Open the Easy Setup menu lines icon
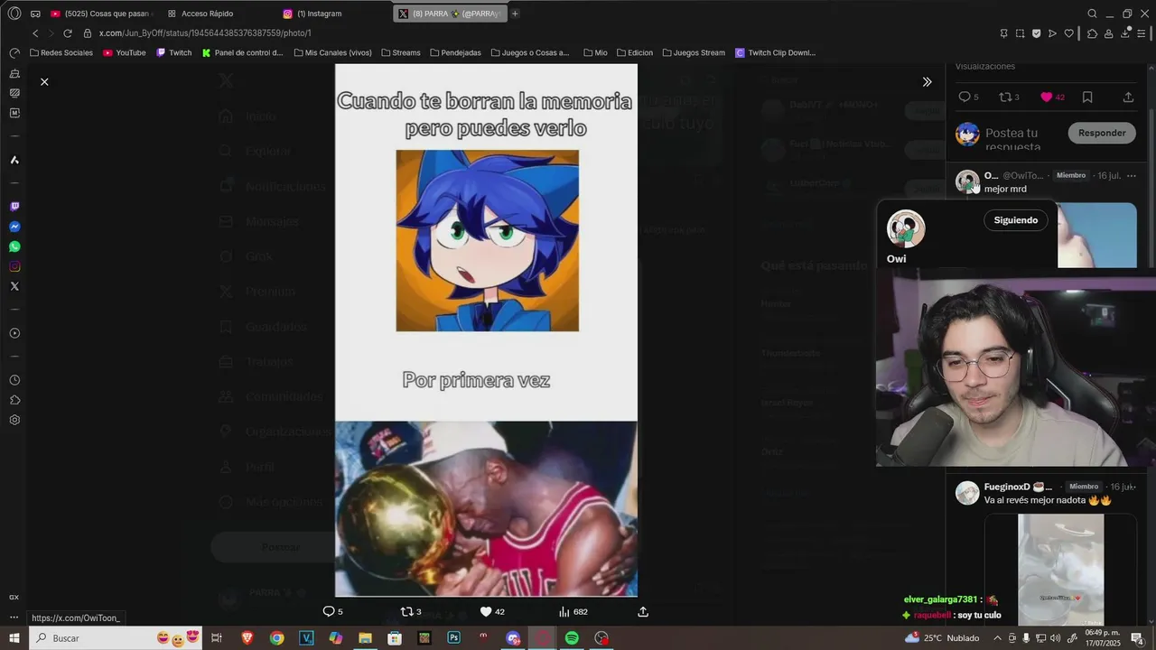This screenshot has height=650, width=1156. 1142,33
